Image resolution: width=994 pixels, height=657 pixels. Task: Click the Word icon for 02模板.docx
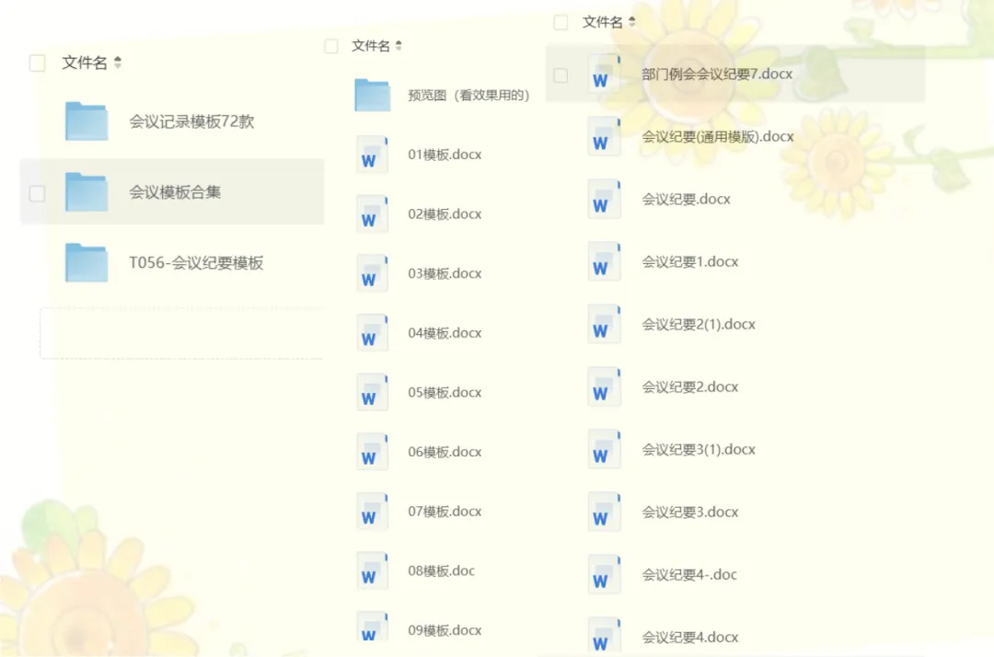coord(372,214)
